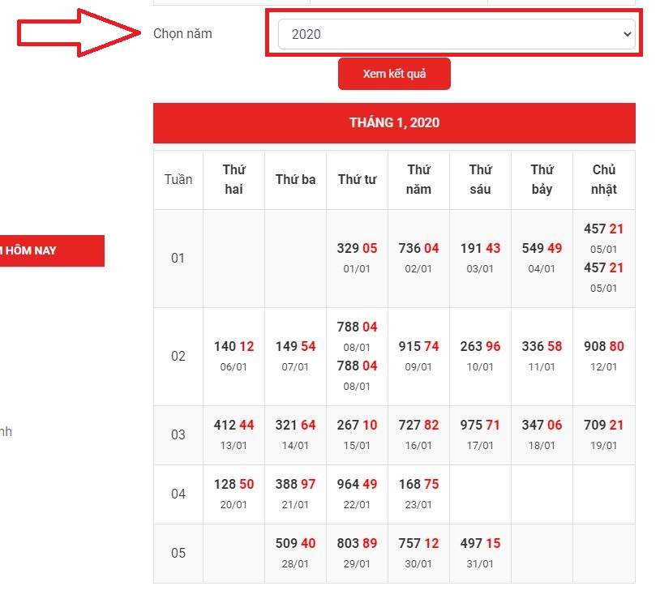Click the "Chủ nhật" column header
The image size is (660, 599).
click(x=603, y=179)
